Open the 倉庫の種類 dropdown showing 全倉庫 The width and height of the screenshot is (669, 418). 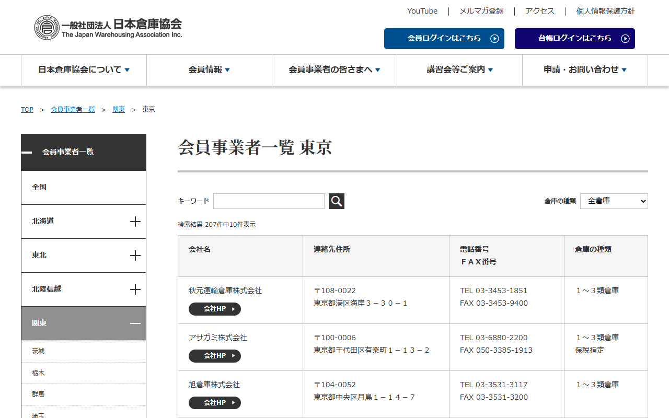pyautogui.click(x=614, y=201)
